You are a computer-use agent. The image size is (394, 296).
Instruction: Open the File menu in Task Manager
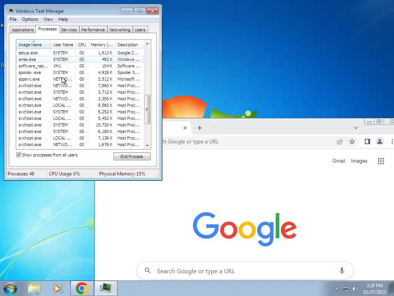point(13,19)
